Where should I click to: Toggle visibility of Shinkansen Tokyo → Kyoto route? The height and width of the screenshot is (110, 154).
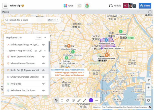[x=43, y=44]
